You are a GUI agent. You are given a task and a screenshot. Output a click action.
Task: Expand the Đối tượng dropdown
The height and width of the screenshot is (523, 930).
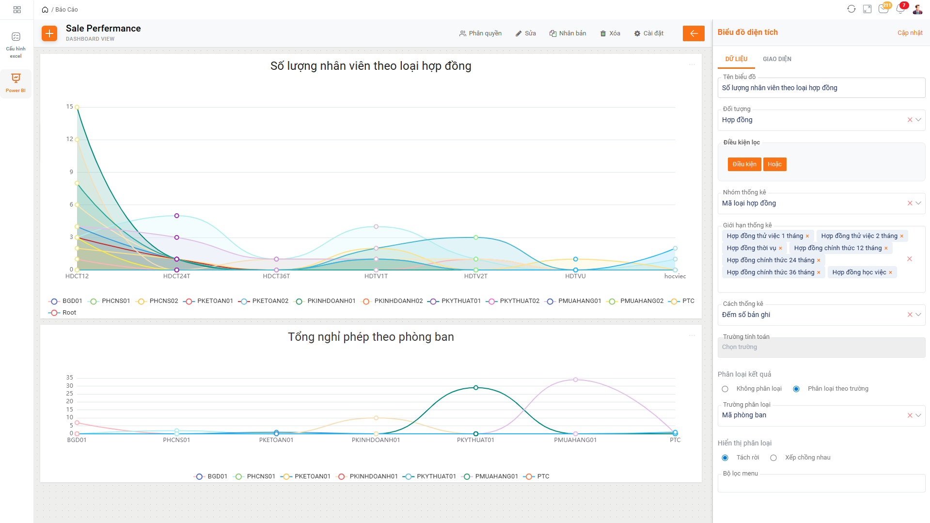coord(918,120)
